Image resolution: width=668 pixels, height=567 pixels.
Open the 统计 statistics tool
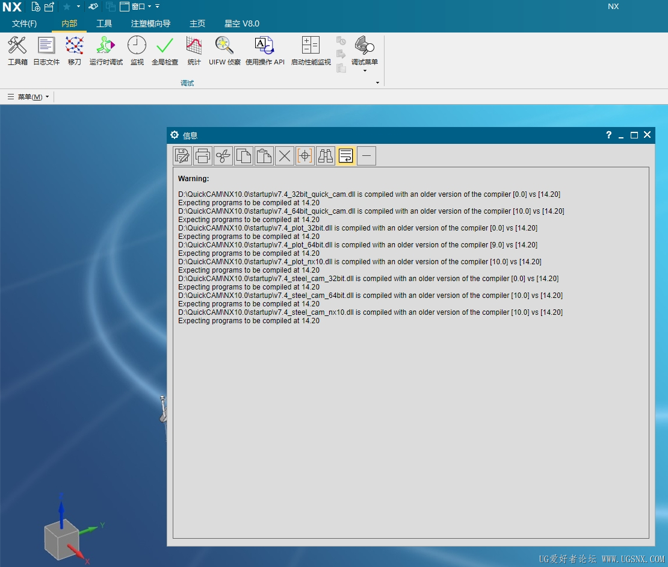[x=194, y=51]
